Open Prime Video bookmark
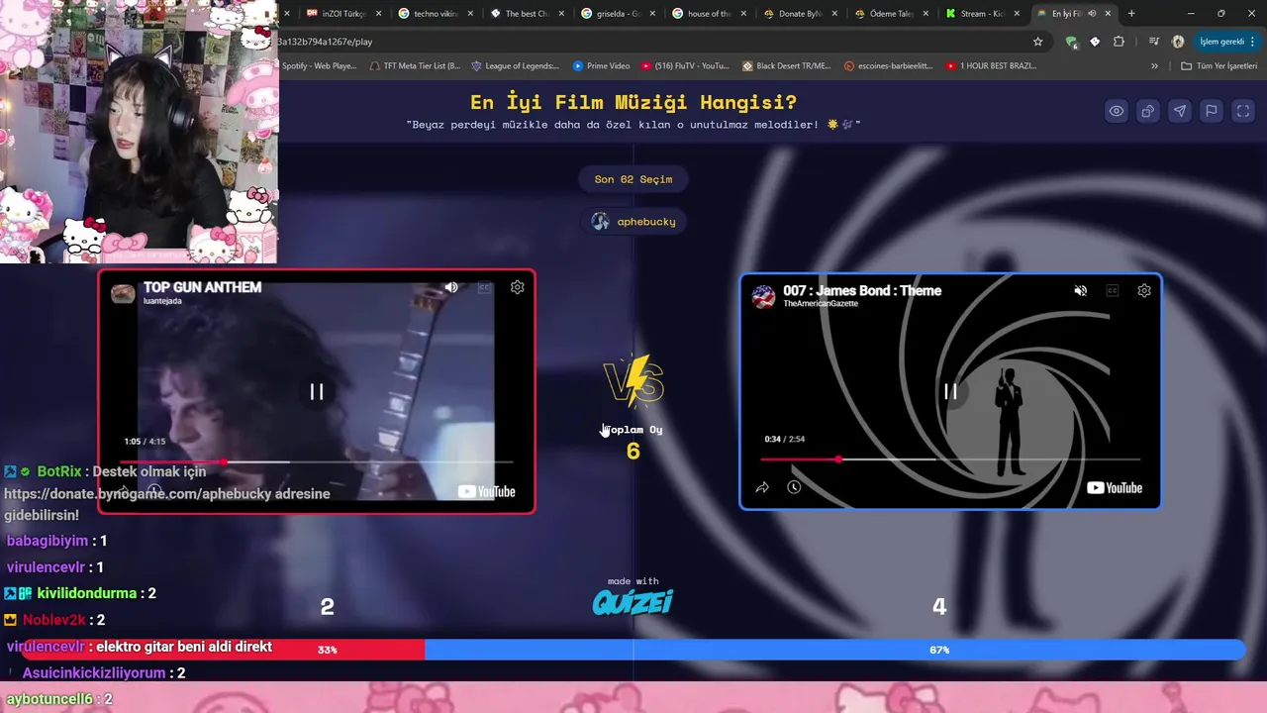Image resolution: width=1267 pixels, height=713 pixels. [x=601, y=65]
